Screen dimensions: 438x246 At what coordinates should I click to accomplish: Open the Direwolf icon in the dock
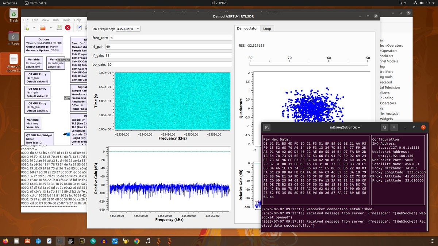[x=72, y=241]
